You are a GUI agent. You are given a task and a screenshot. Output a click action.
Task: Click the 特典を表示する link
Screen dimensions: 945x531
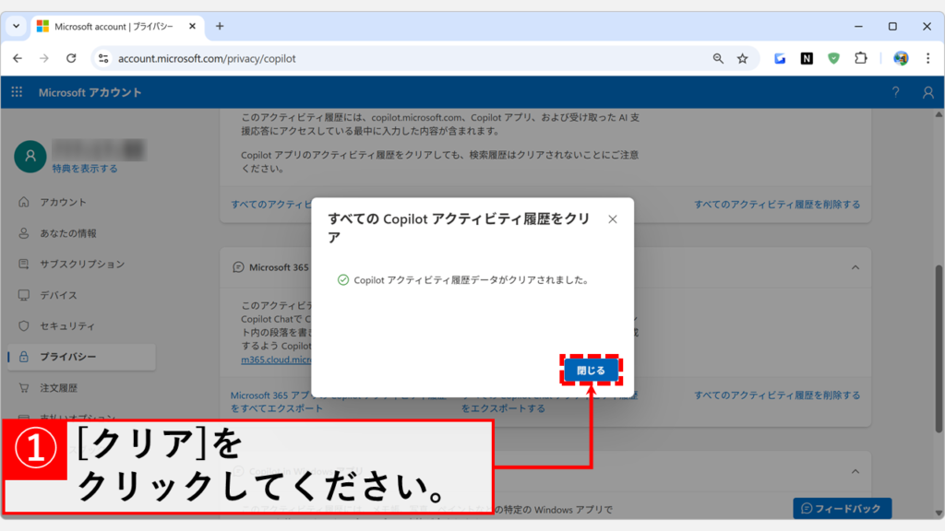85,169
